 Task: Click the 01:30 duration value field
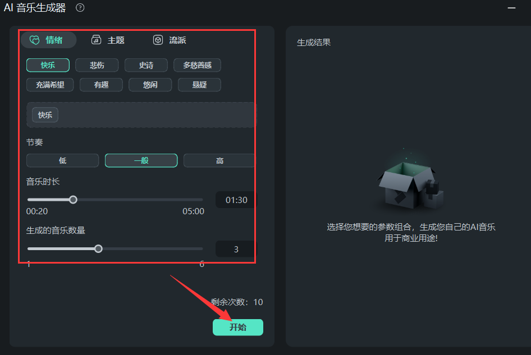(x=235, y=199)
